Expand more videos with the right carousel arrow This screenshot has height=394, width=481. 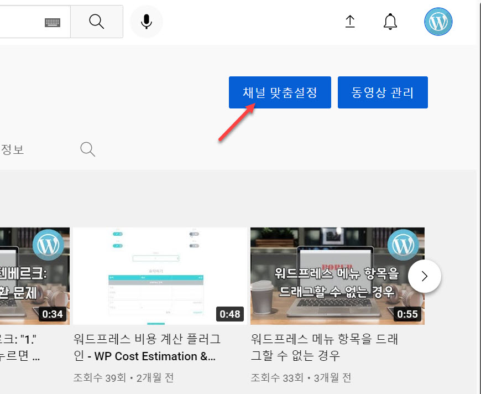click(x=424, y=276)
